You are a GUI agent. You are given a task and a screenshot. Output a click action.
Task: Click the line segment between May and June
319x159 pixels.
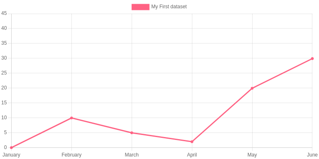pos(282,73)
